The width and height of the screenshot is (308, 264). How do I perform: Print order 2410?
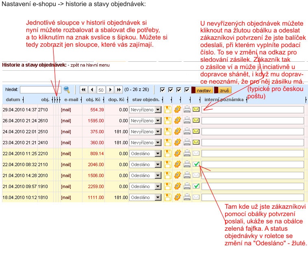tap(187, 142)
